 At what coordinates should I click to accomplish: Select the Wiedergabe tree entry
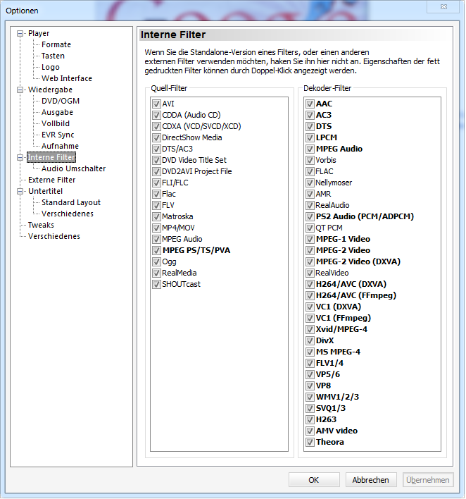50,90
